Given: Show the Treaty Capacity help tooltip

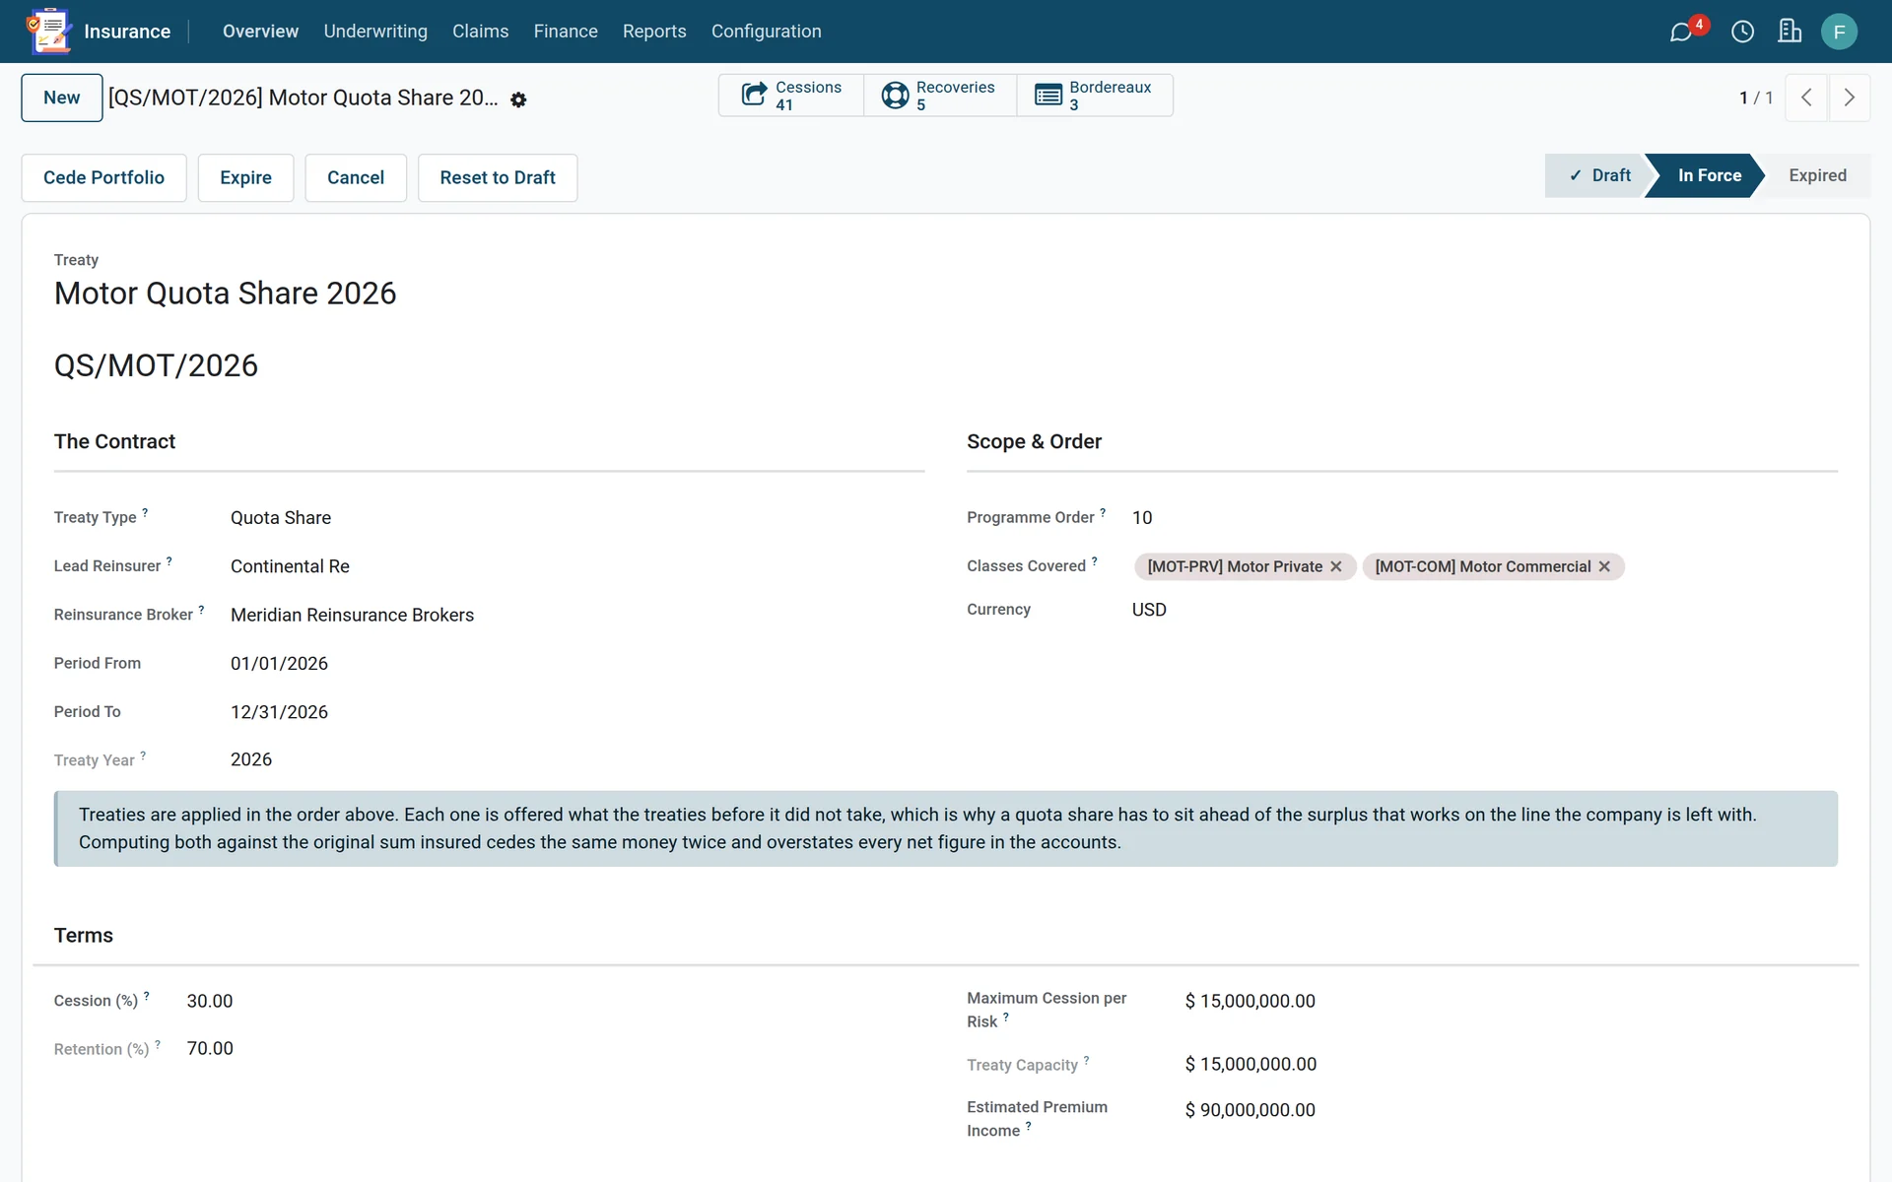Looking at the screenshot, I should click(1087, 1061).
